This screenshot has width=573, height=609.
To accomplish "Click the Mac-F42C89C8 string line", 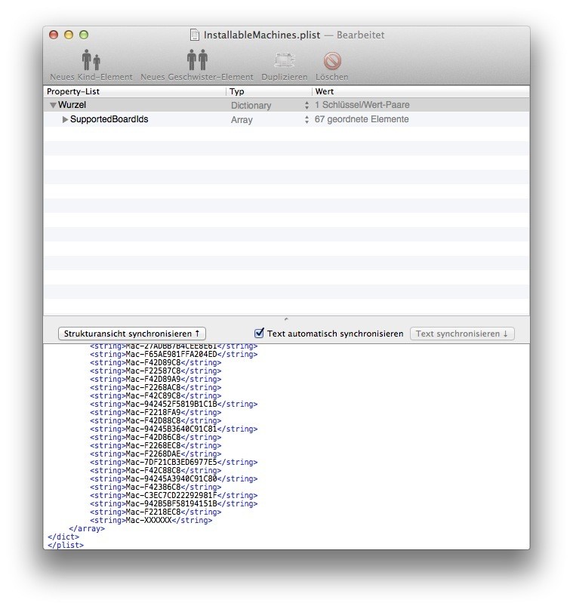I will point(156,395).
